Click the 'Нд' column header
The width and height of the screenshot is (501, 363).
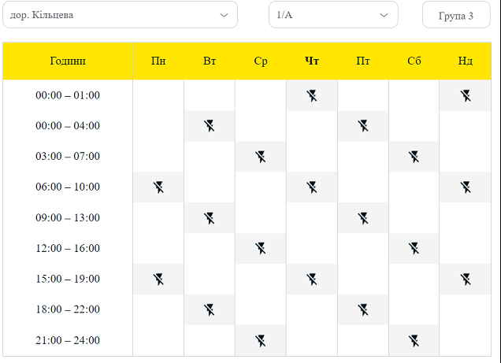(x=466, y=61)
